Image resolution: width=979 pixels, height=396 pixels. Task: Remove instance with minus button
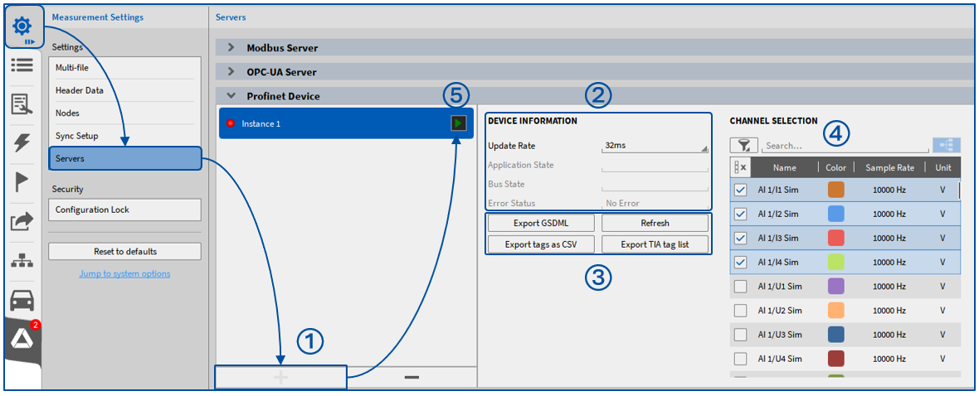[412, 377]
